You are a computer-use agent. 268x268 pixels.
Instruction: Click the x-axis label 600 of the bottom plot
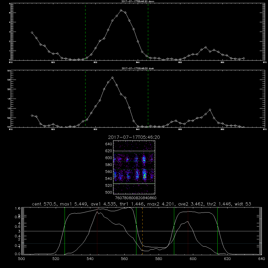coord(193,259)
